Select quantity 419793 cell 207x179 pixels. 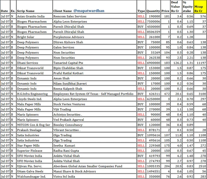click(153, 156)
